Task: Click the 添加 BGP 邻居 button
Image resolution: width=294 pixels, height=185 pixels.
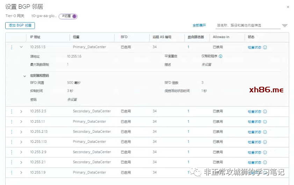Action: [x=20, y=25]
